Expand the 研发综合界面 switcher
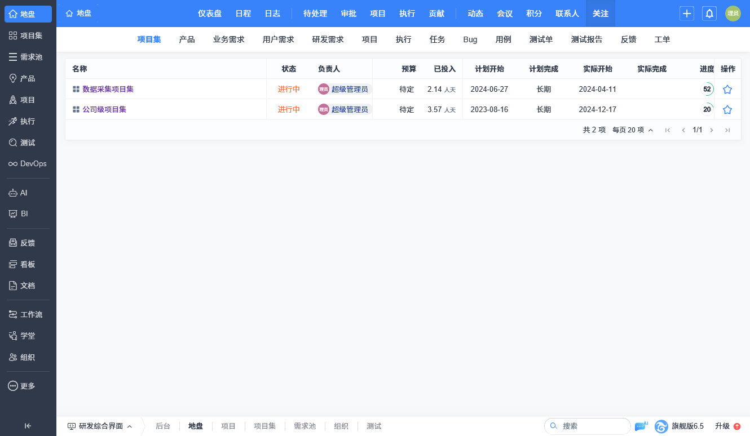750x436 pixels. pos(100,426)
